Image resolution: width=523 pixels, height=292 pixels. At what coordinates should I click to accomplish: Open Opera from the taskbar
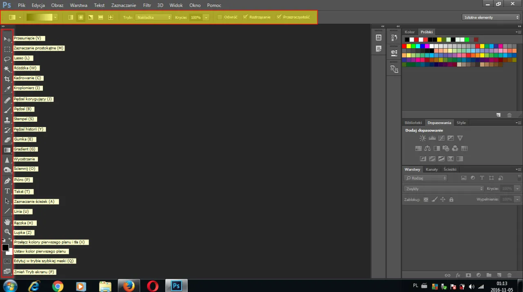click(x=152, y=286)
